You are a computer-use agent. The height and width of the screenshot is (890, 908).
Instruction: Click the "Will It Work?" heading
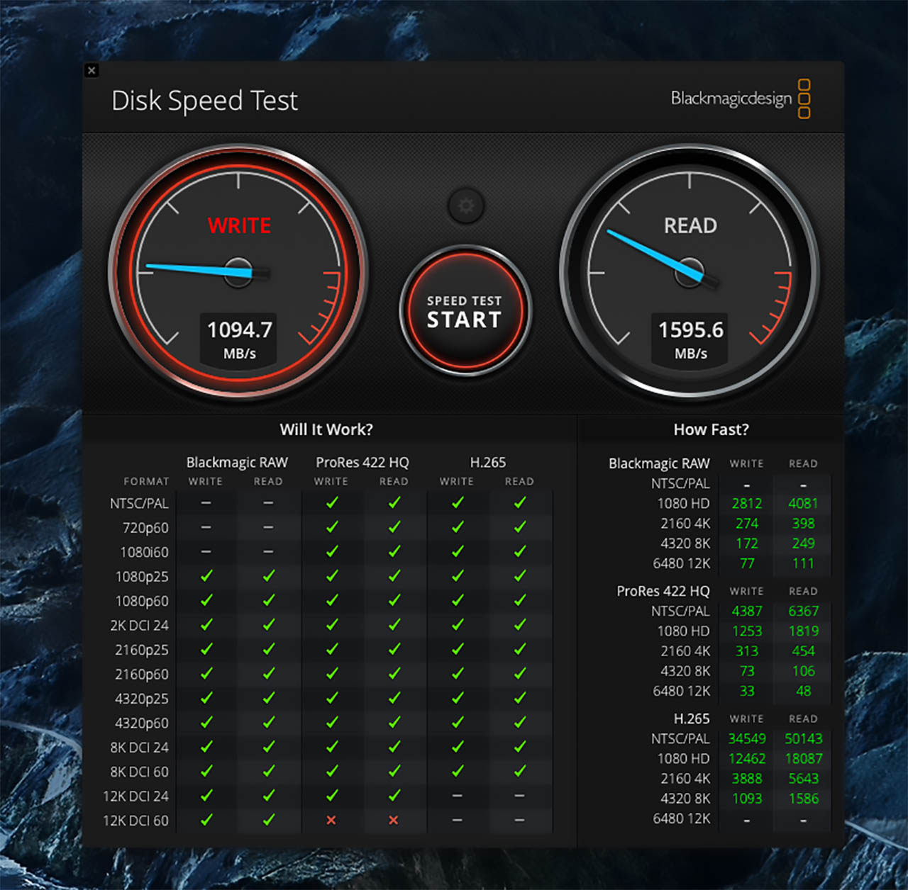pos(326,429)
